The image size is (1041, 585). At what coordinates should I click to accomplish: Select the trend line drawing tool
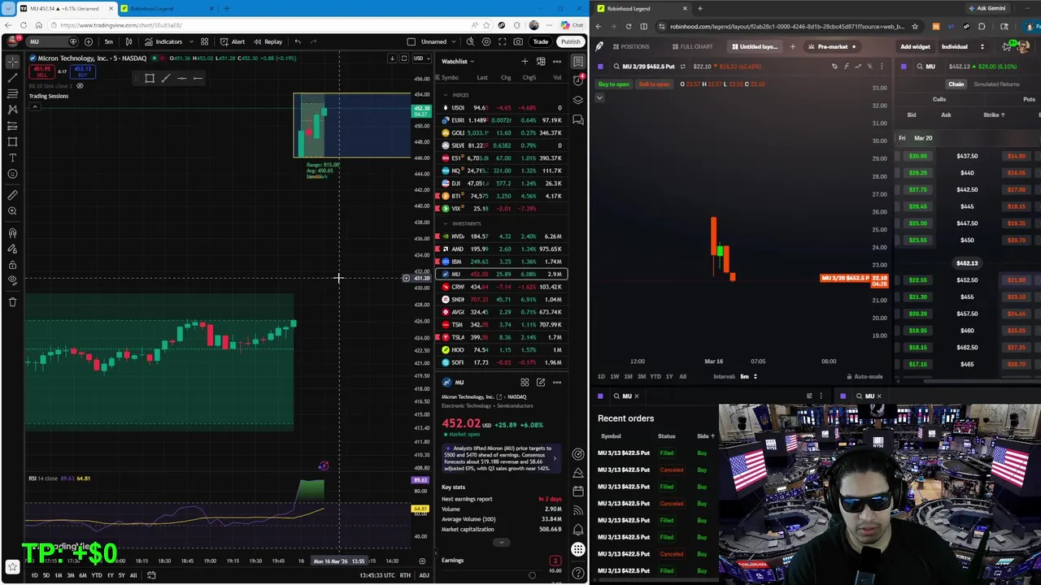[x=12, y=78]
